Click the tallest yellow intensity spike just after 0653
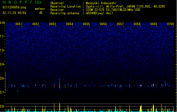Screen dimensions: 177x112 tap(60, 107)
